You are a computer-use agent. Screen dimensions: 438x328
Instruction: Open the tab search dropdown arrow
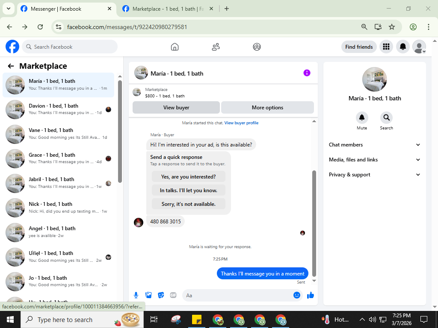pyautogui.click(x=9, y=9)
